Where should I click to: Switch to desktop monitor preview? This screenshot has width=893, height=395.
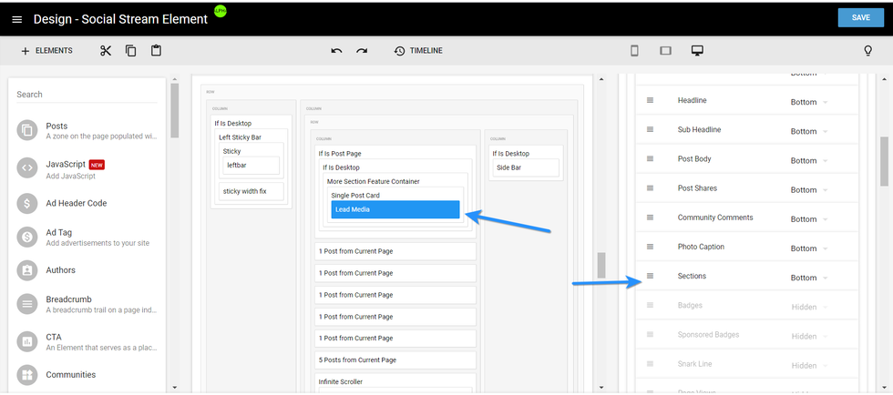(697, 51)
